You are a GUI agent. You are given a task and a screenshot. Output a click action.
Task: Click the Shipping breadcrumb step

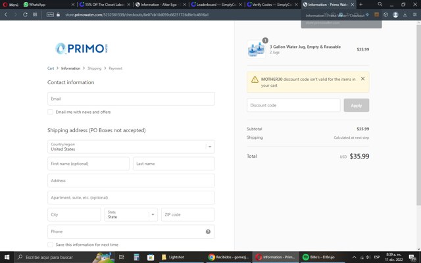[x=95, y=68]
